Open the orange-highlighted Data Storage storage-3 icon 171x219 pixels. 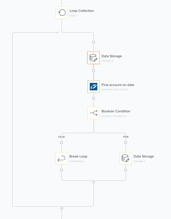(94, 58)
